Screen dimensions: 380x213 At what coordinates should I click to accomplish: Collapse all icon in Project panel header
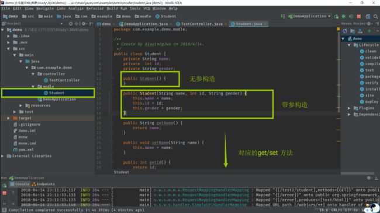click(77, 24)
